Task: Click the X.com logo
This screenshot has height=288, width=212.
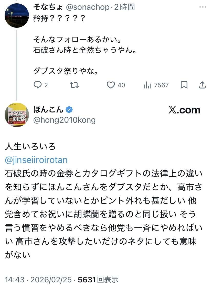Action: point(184,110)
